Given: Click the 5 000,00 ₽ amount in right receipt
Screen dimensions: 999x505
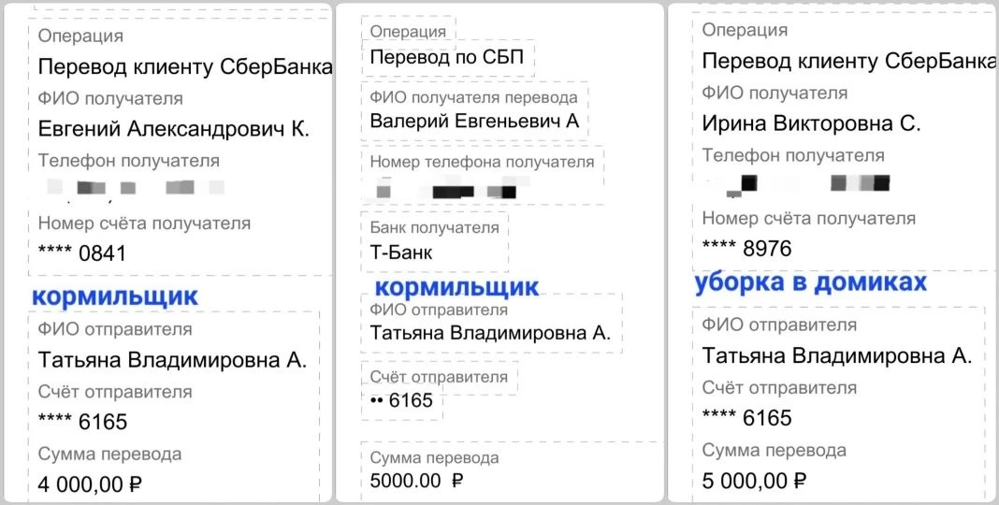Looking at the screenshot, I should pyautogui.click(x=754, y=481).
